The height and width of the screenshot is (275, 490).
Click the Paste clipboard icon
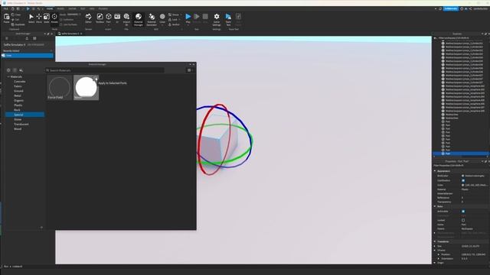tap(7, 18)
